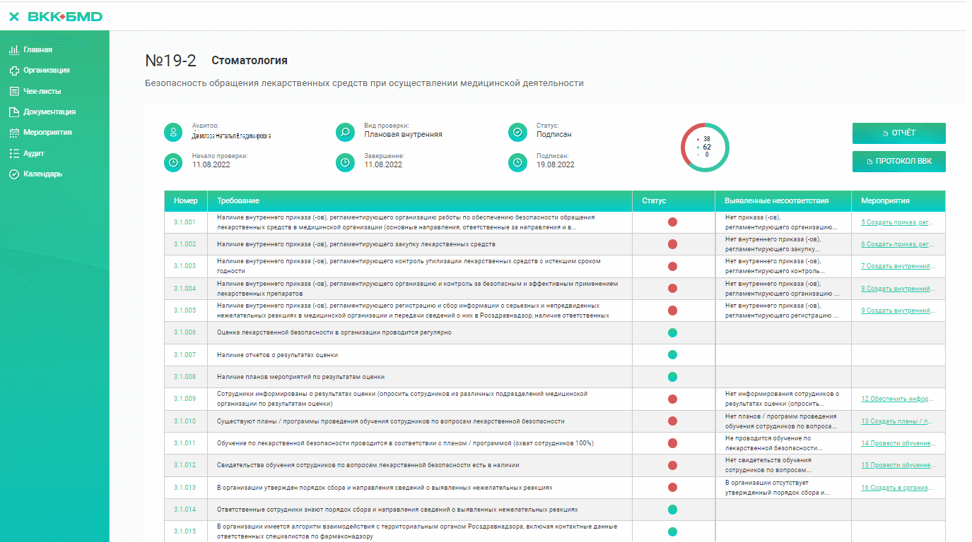Open measure link '13 Создать планы'
The image size is (972, 542).
pyautogui.click(x=898, y=421)
